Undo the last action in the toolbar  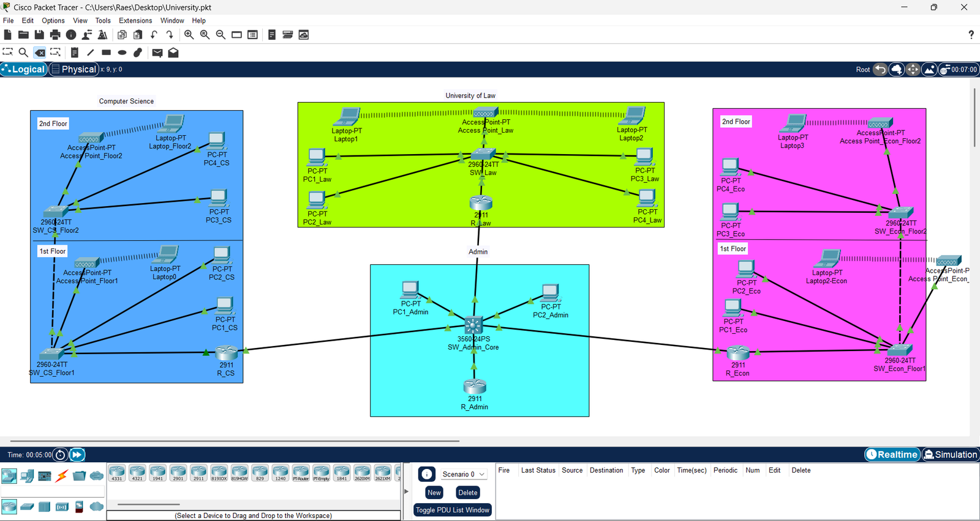click(154, 35)
